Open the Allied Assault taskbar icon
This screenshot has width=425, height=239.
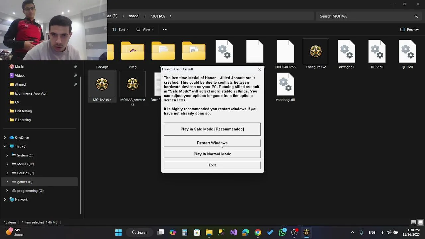[306, 232]
